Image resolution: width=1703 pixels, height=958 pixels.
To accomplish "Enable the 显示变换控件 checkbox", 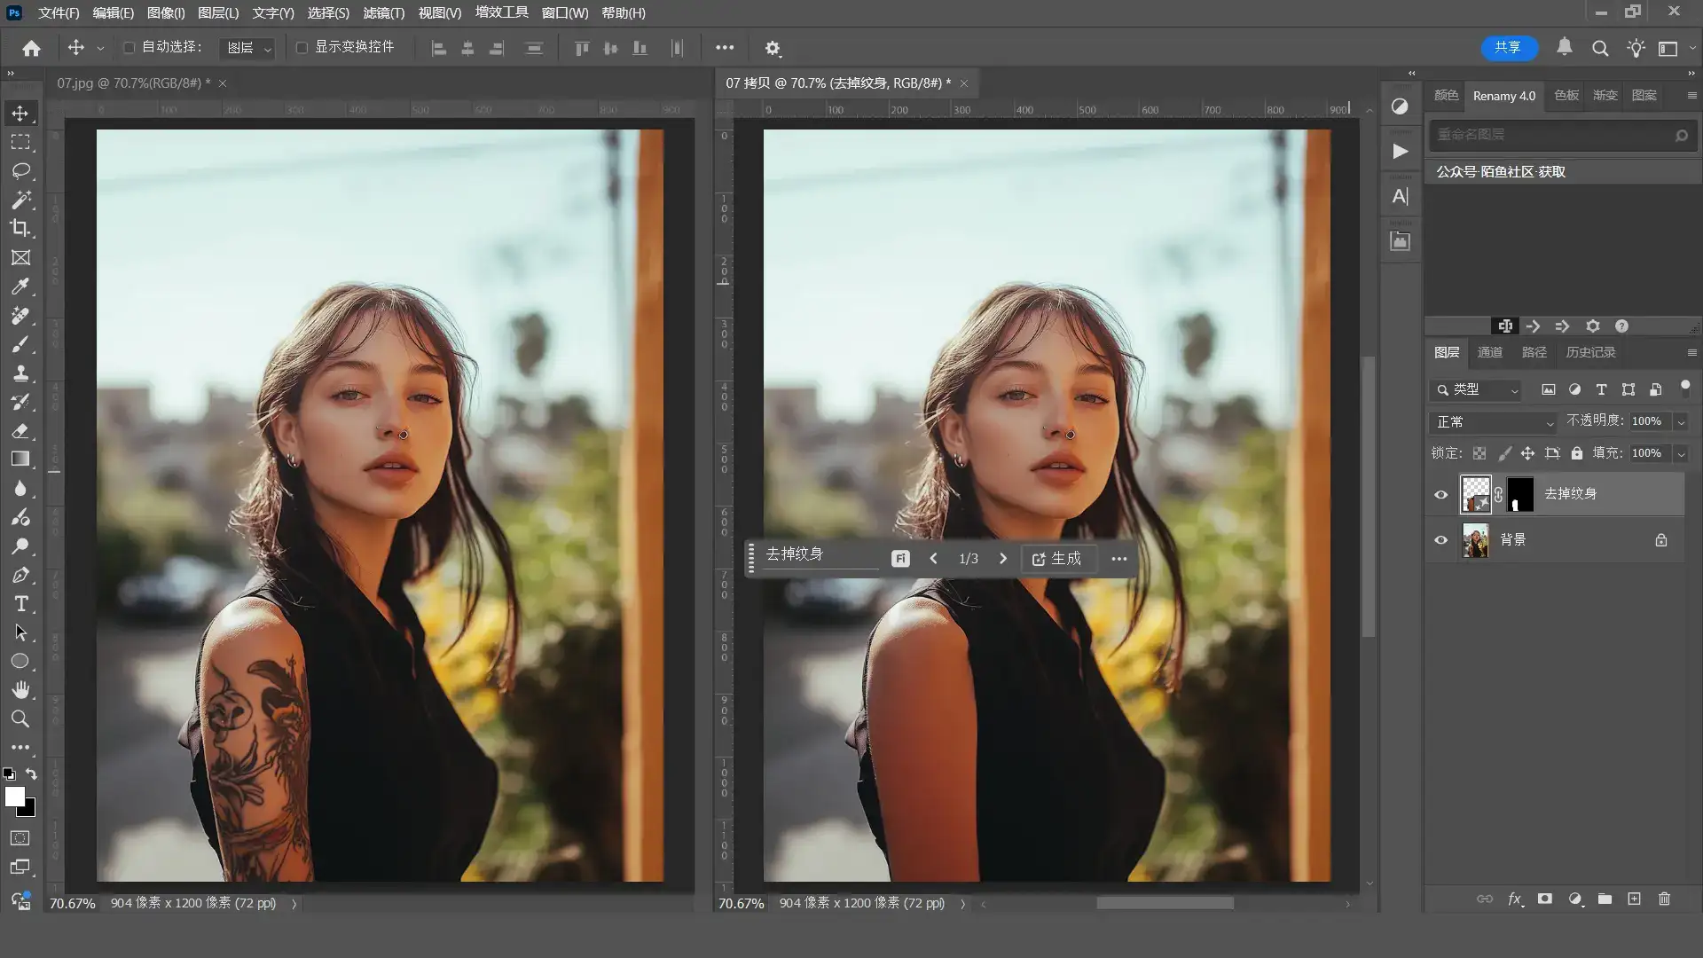I will 302,48.
